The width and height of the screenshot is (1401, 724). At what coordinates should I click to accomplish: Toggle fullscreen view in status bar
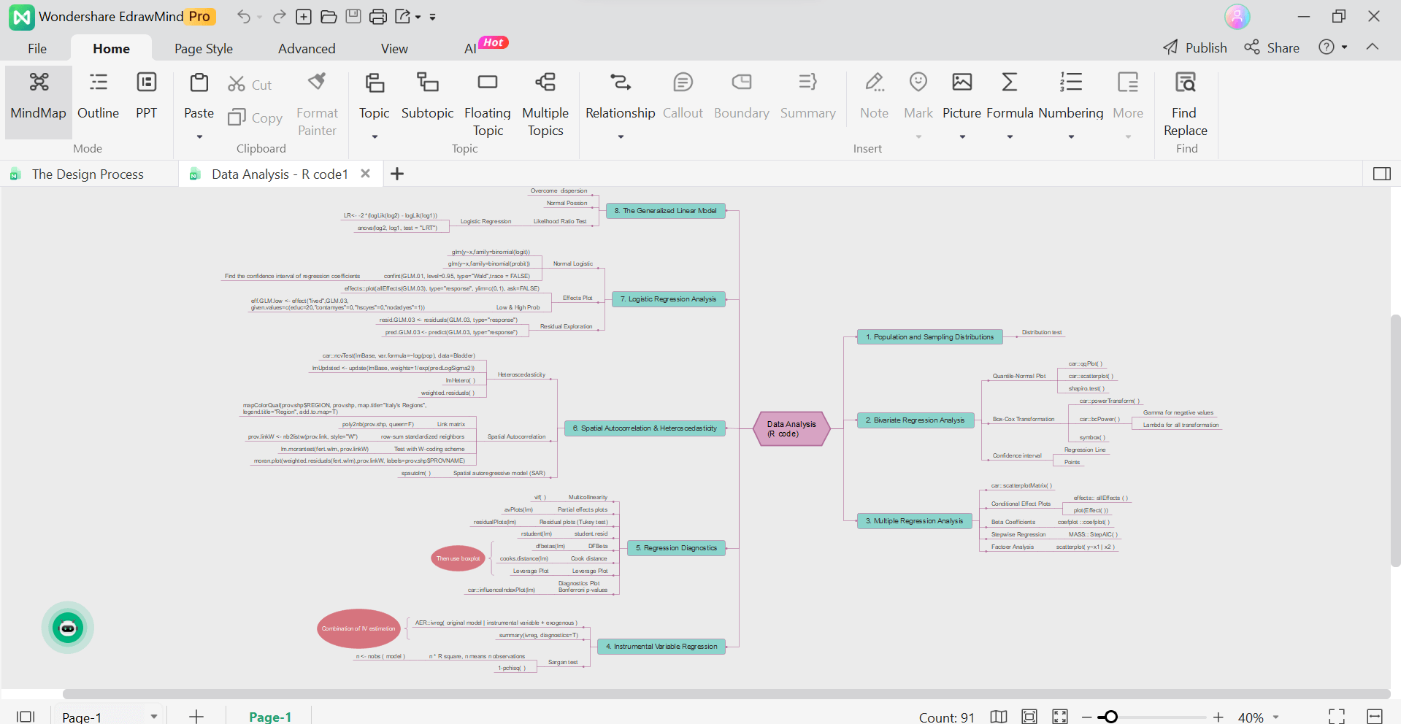point(1336,717)
